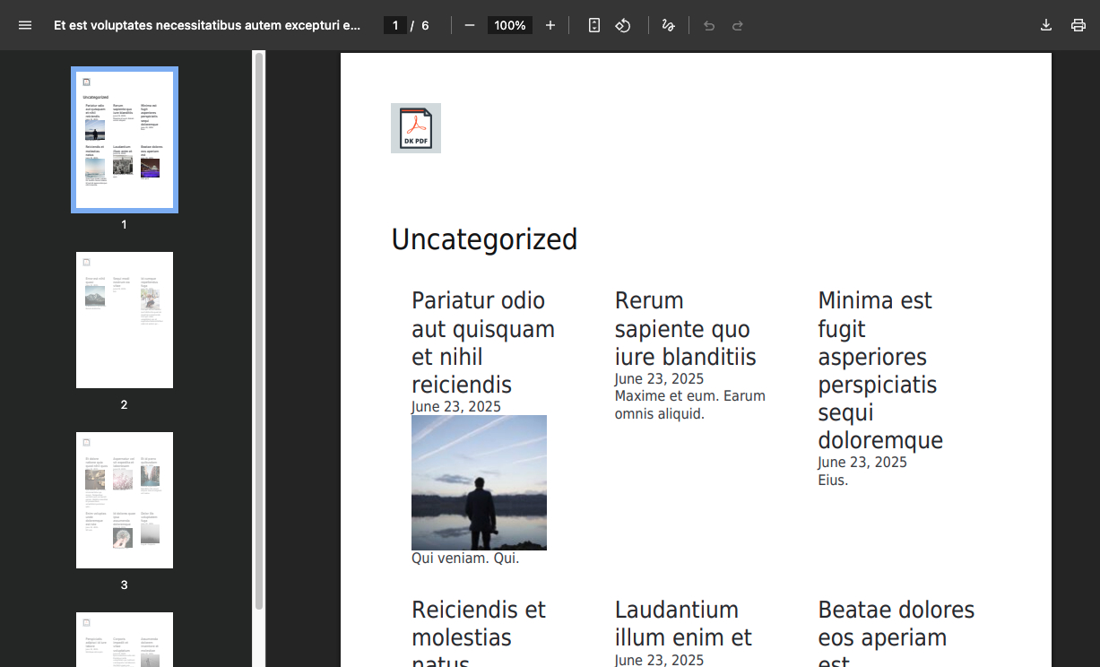Click the 100% zoom level field
Image resolution: width=1100 pixels, height=667 pixels.
point(510,25)
